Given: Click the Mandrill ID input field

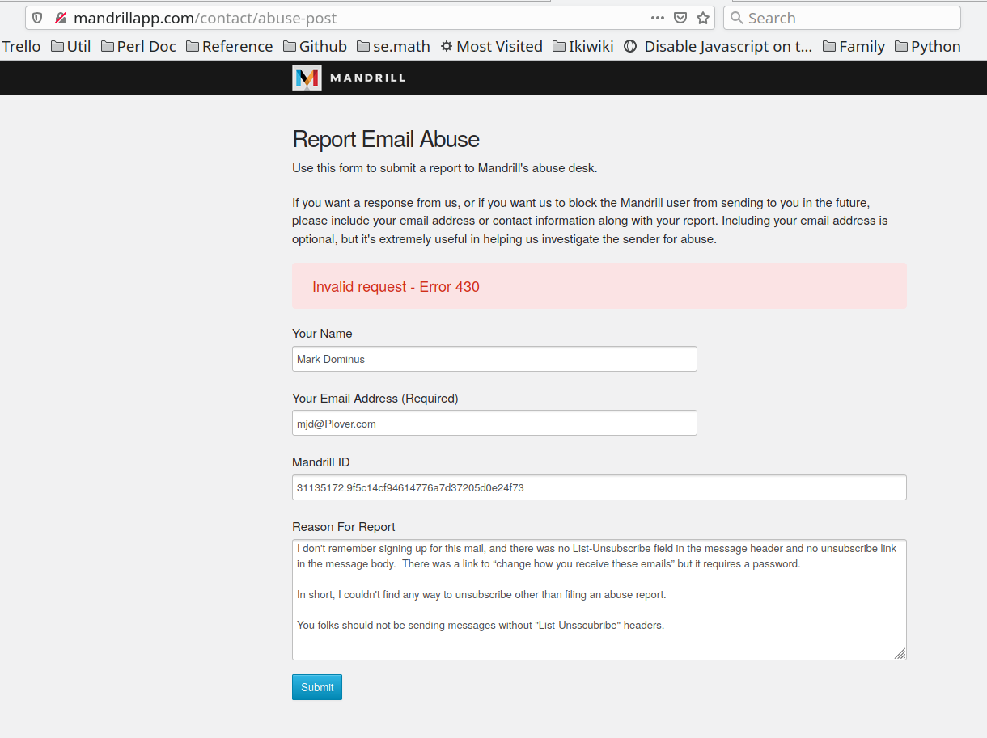Looking at the screenshot, I should click(x=599, y=487).
